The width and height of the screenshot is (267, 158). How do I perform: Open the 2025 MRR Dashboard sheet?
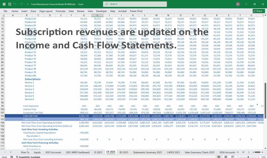click(x=77, y=152)
